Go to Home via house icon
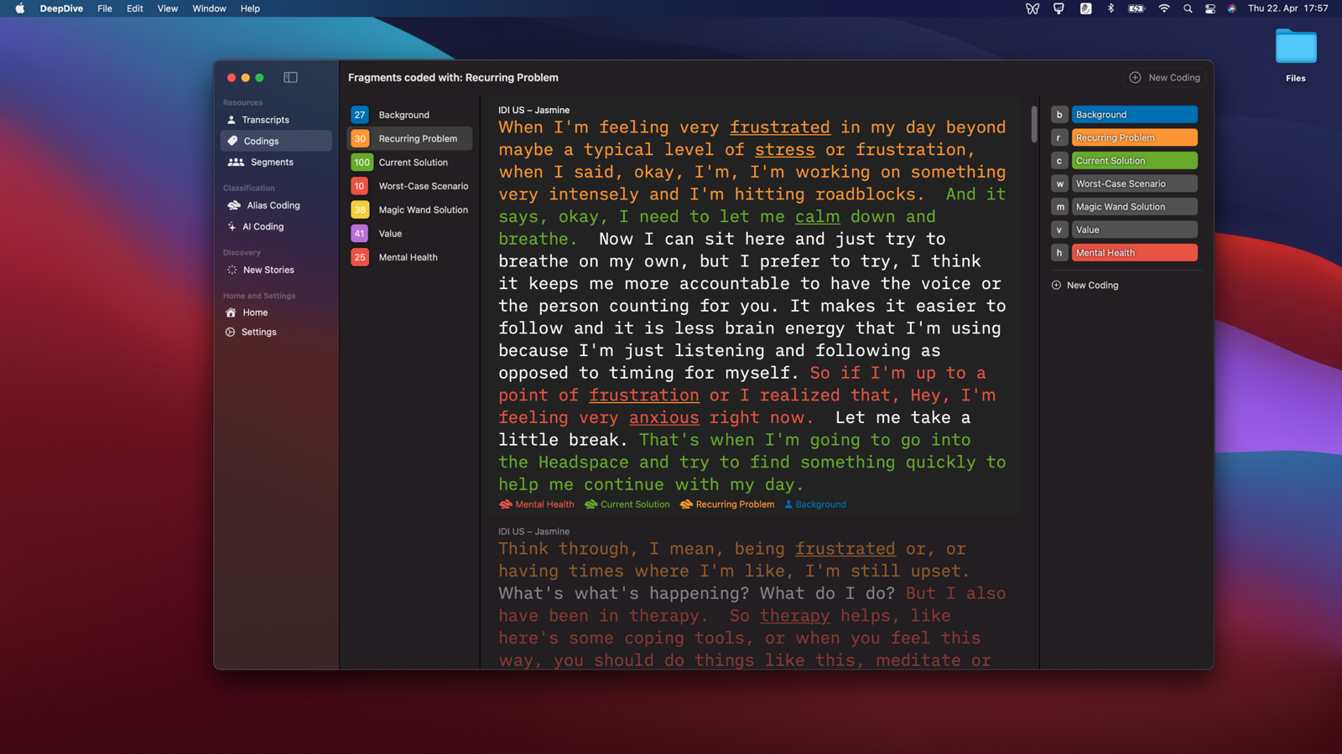 [x=231, y=312]
